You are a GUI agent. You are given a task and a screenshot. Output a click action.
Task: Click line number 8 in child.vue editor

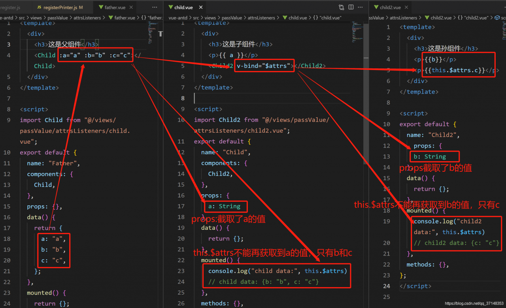click(183, 98)
